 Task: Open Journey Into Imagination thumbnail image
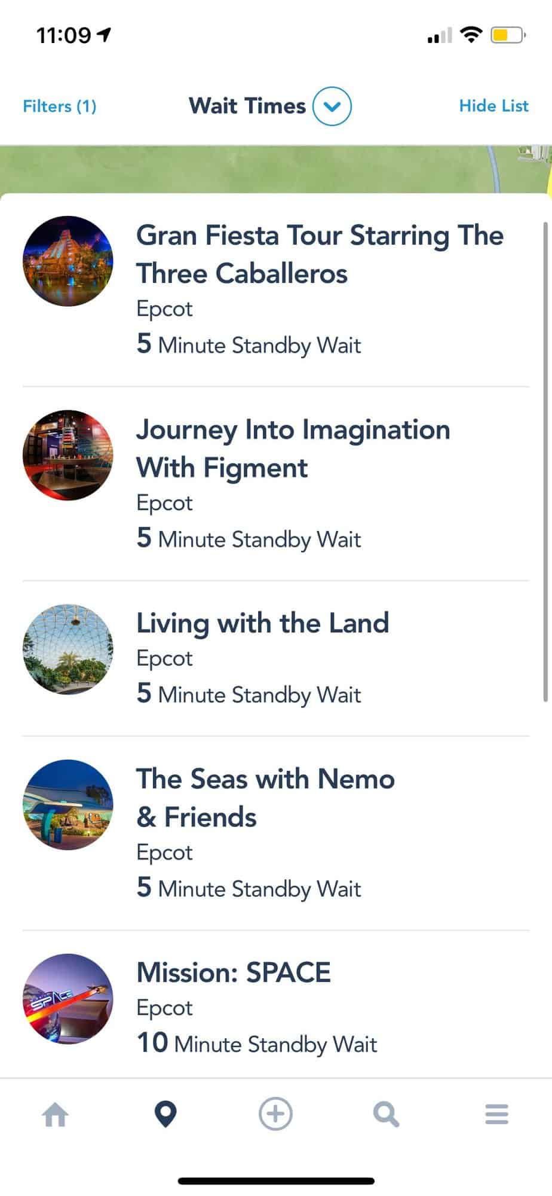(68, 455)
